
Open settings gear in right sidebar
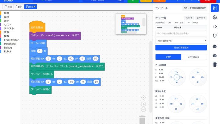(215, 17)
